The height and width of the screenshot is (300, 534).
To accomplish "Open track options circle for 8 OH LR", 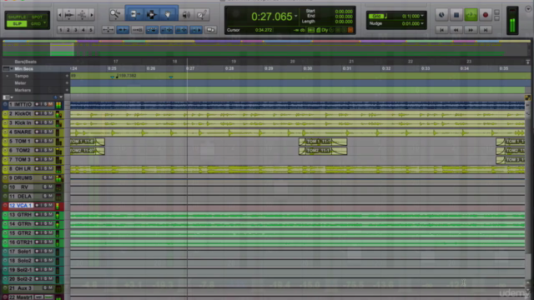I will [x=5, y=168].
